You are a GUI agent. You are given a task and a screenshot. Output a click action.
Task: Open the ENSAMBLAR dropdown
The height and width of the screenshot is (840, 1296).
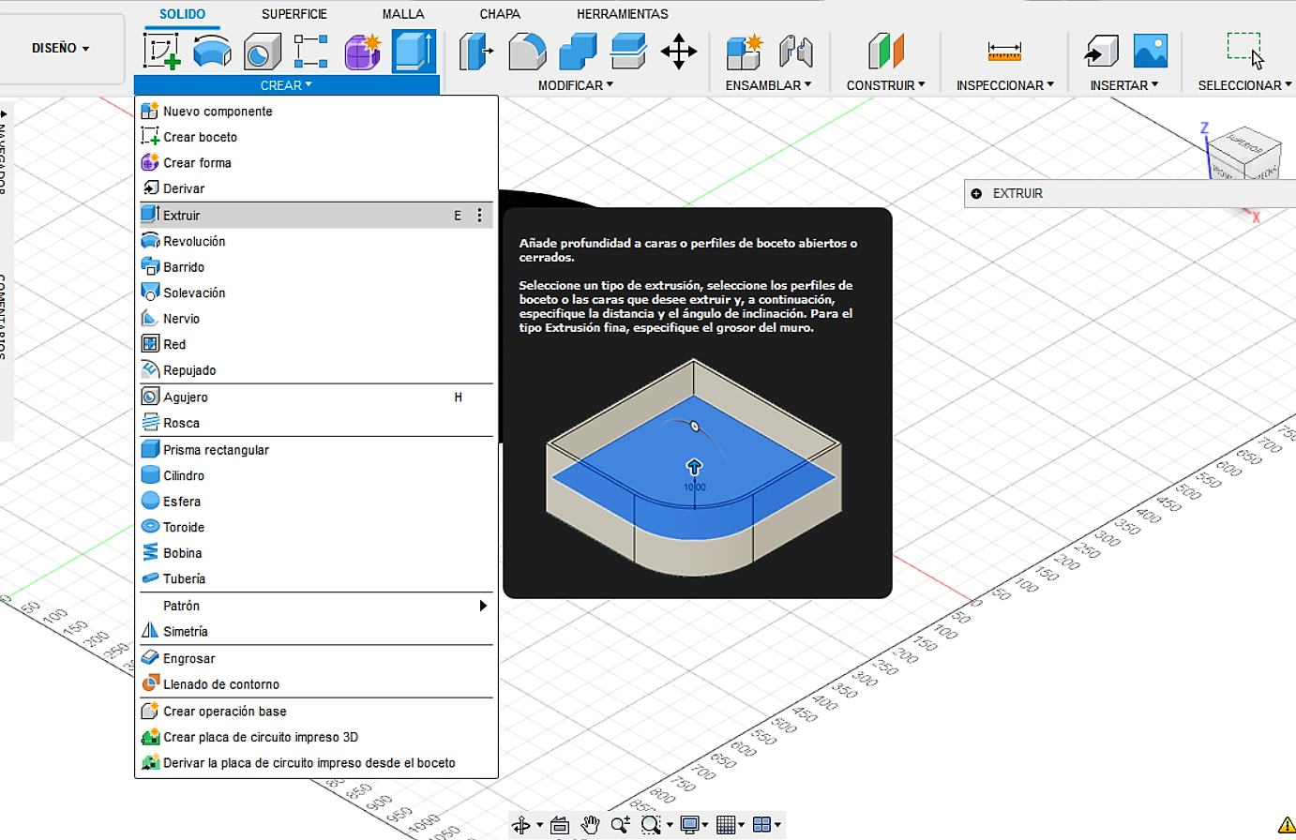point(768,85)
